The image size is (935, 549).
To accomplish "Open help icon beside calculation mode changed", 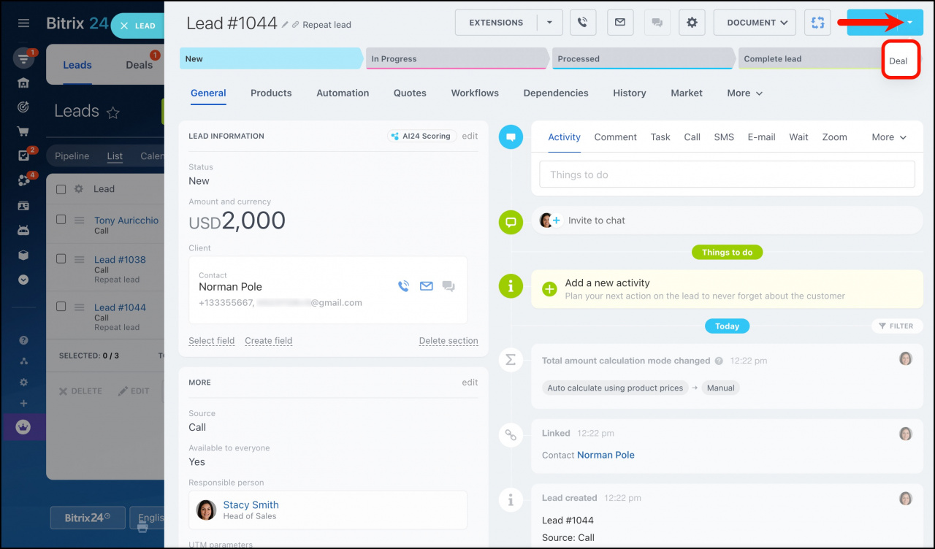I will click(719, 361).
